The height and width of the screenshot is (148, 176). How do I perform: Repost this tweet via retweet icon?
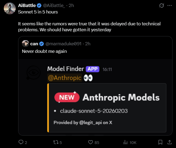pyautogui.click(x=55, y=142)
